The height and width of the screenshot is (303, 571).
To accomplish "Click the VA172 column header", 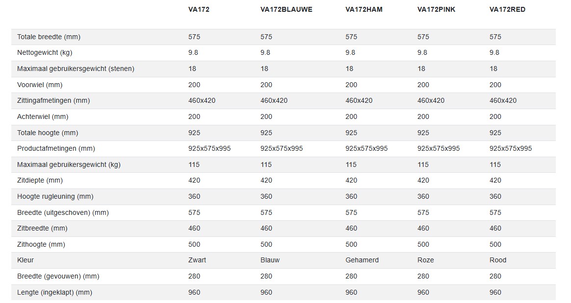I will coord(199,9).
